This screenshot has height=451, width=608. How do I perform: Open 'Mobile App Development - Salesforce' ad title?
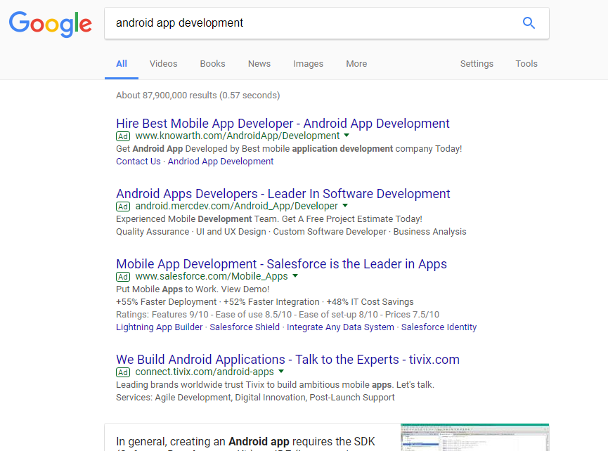282,263
